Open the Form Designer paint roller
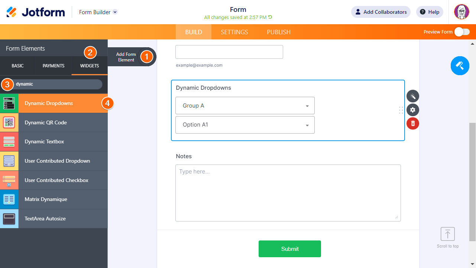Image resolution: width=476 pixels, height=268 pixels. 460,66
